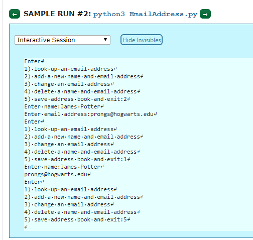Go to previous sample run arrow
This screenshot has width=253, height=240.
point(15,14)
